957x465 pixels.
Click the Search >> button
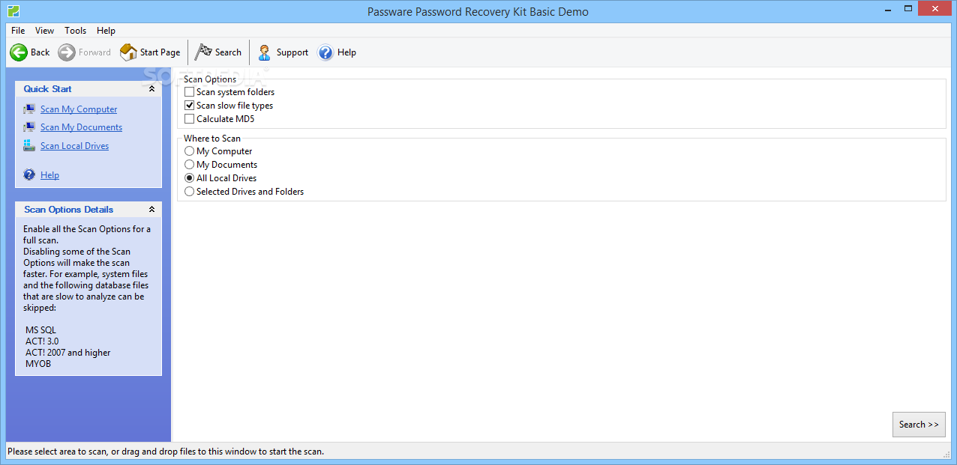click(919, 425)
